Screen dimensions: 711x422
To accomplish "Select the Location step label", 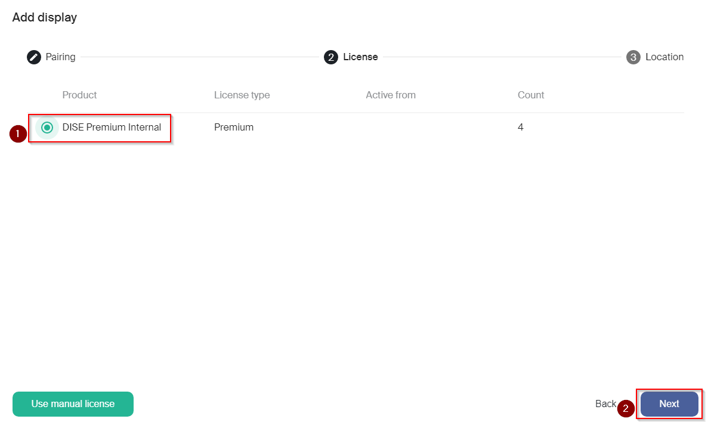I will pyautogui.click(x=664, y=57).
